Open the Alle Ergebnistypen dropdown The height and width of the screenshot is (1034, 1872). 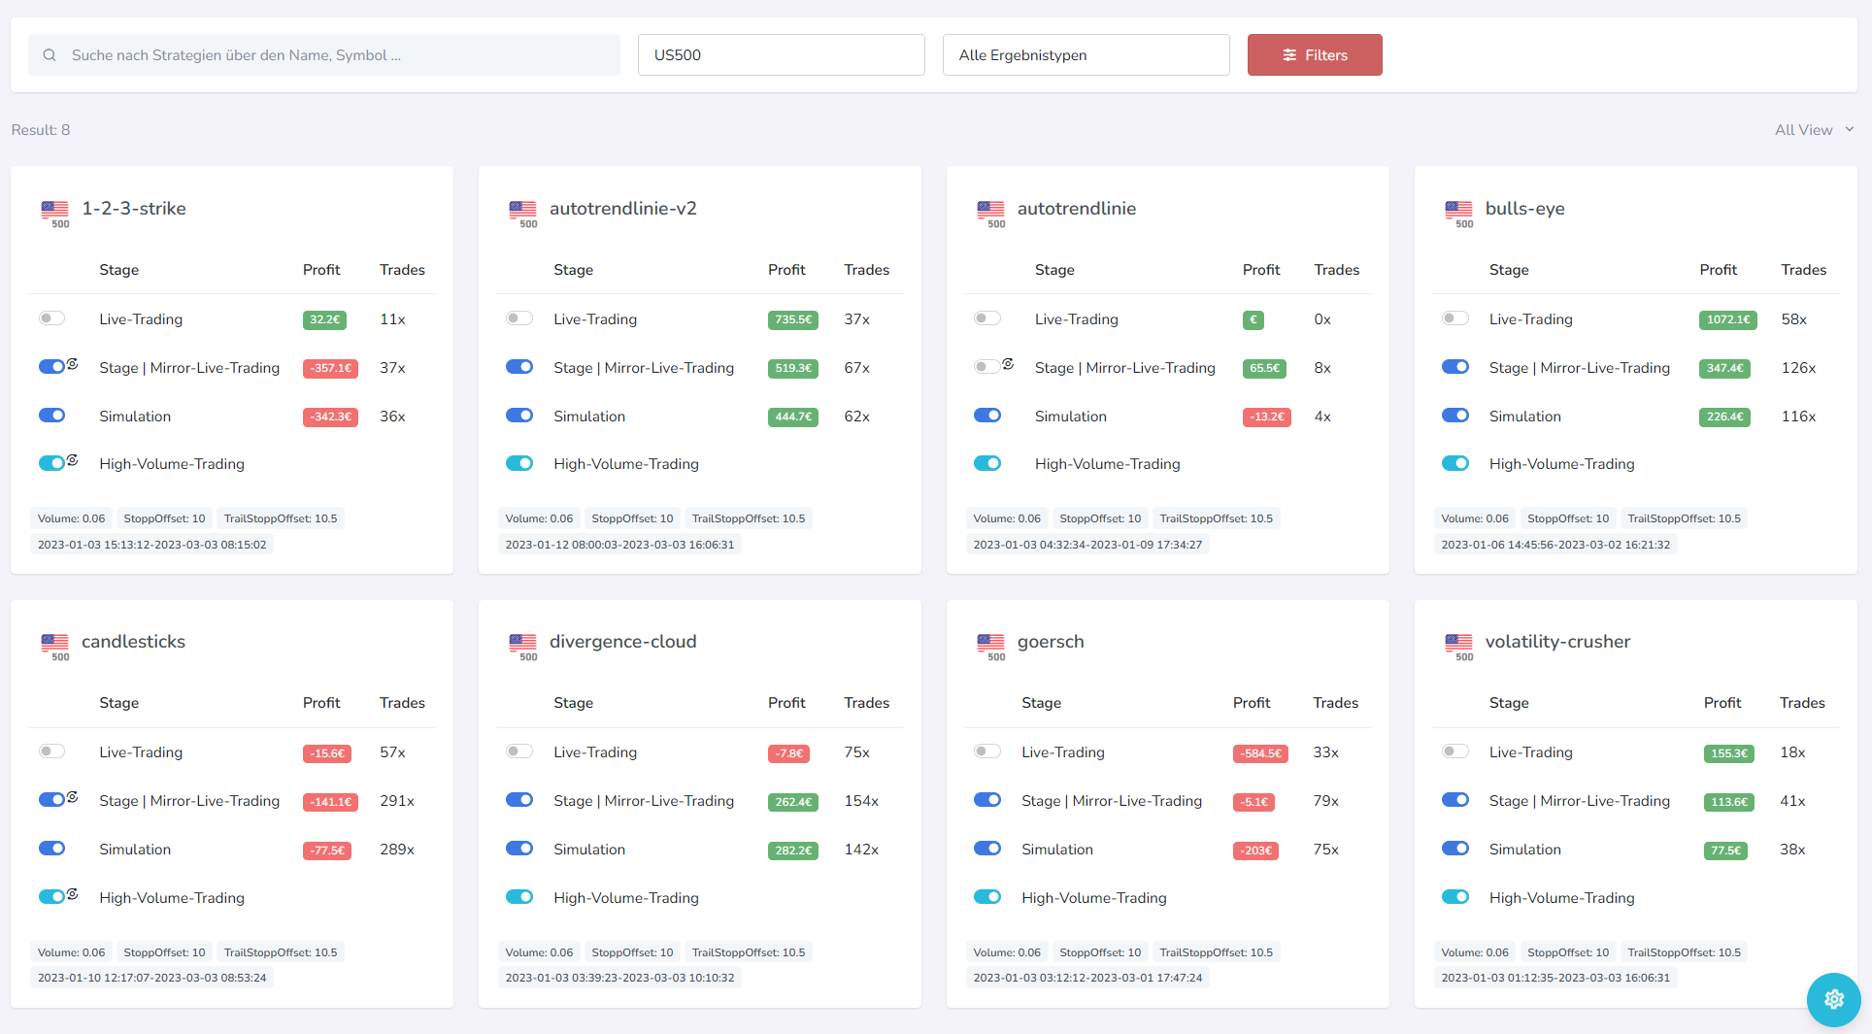1086,55
